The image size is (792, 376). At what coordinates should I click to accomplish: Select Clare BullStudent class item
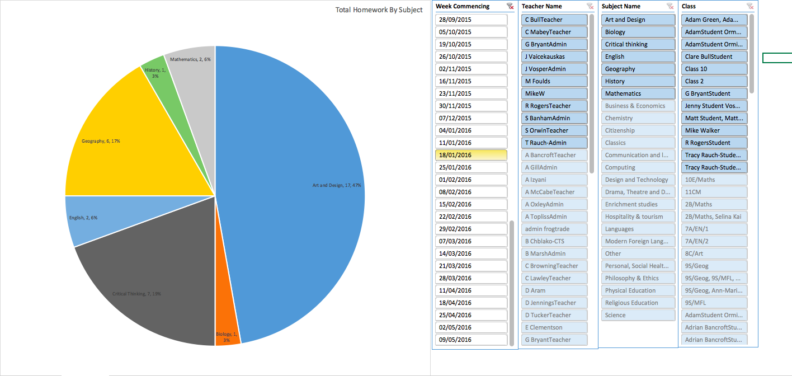coord(714,57)
